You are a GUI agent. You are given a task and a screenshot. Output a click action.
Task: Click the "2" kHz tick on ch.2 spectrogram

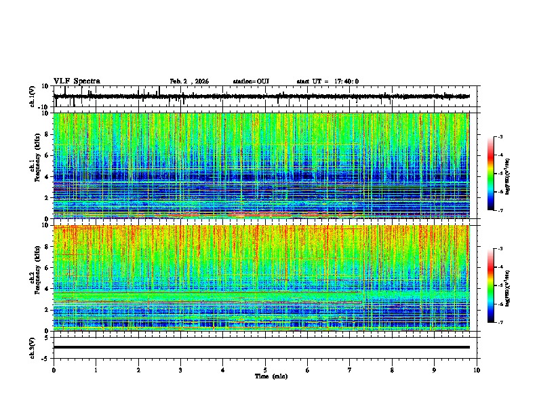47,310
